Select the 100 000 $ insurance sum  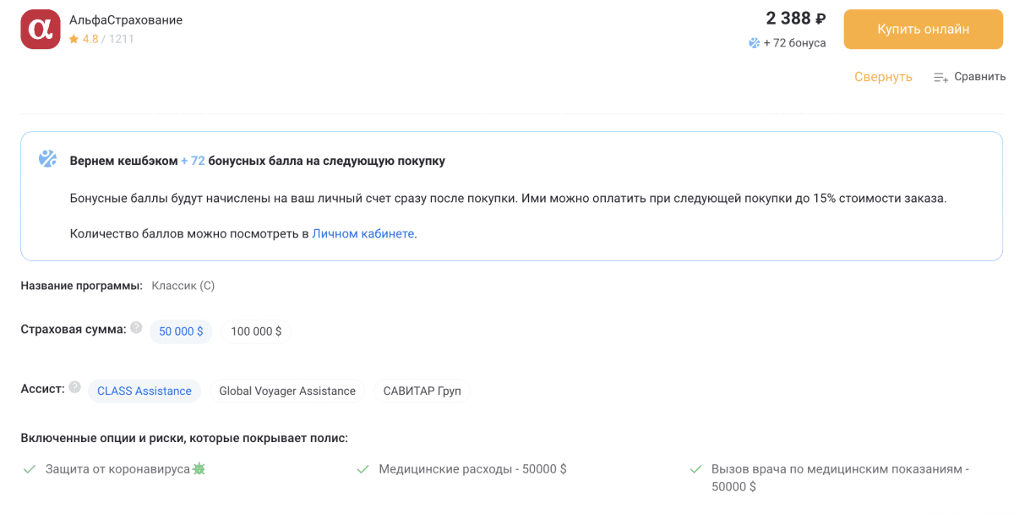[256, 331]
